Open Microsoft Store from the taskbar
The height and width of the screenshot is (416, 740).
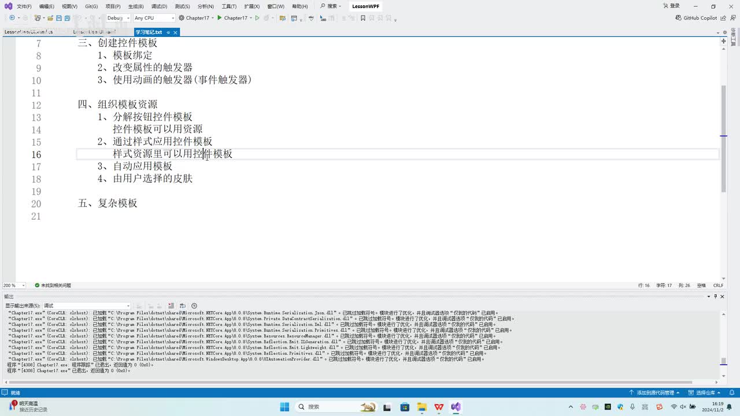coord(404,407)
